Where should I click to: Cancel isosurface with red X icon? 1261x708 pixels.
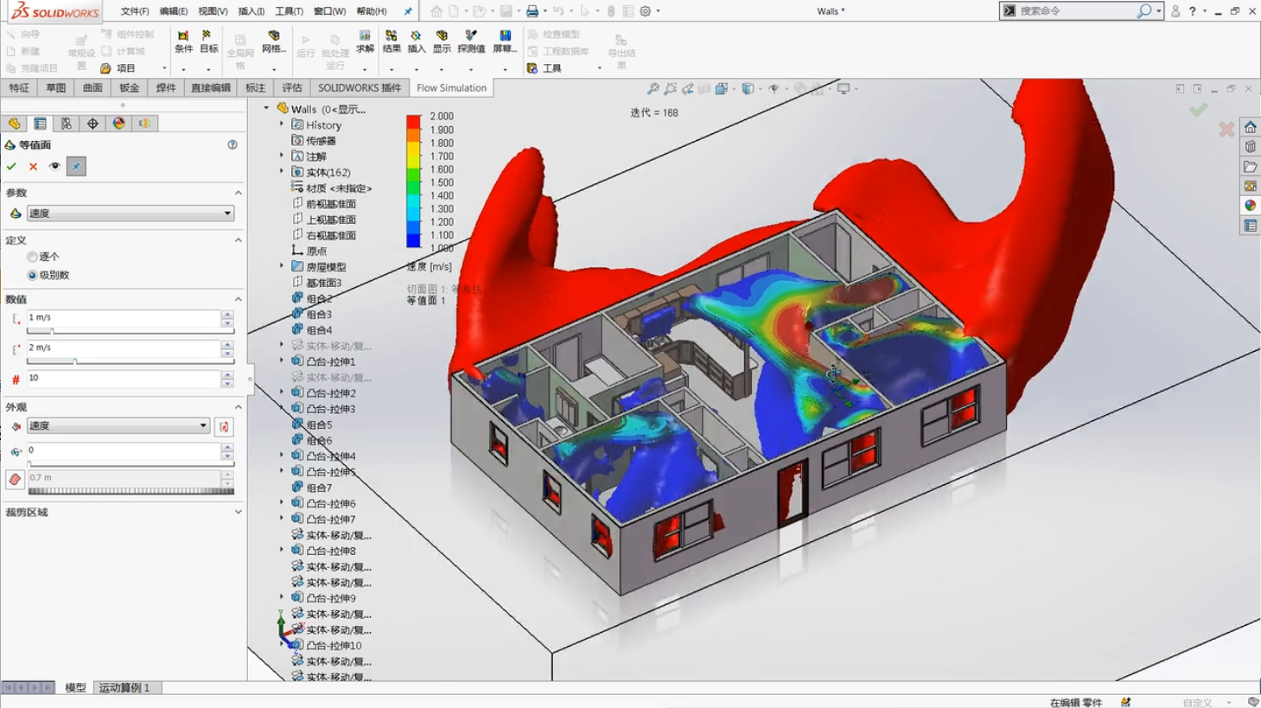(33, 166)
